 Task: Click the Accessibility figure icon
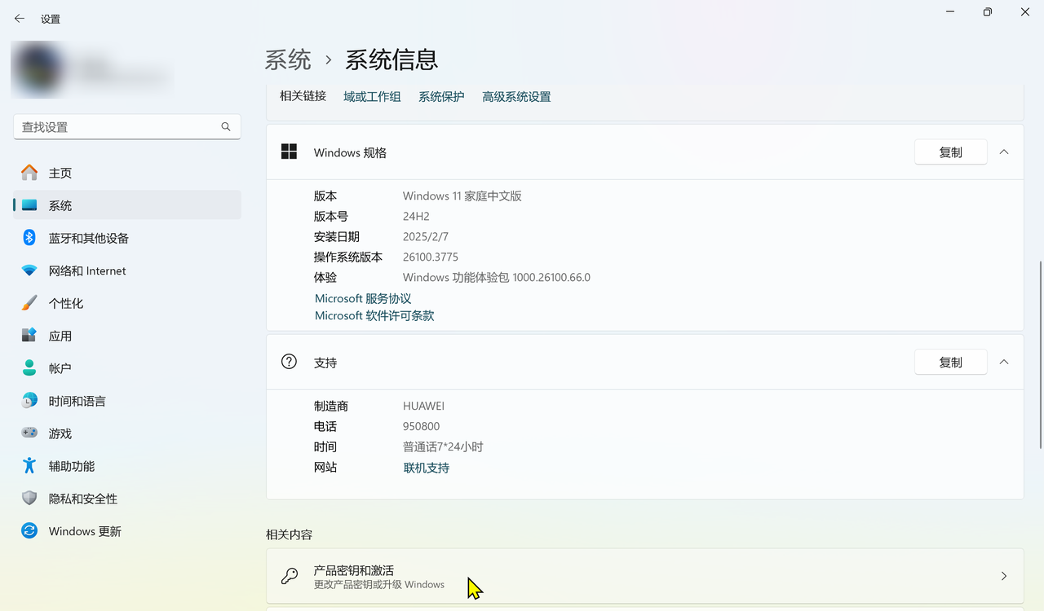pos(29,466)
